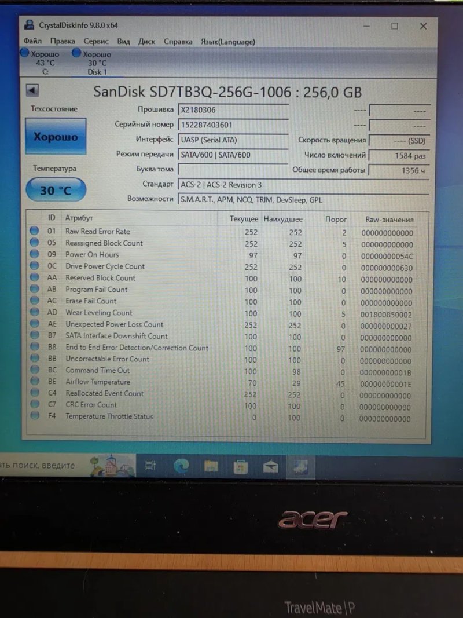Screen dimensions: 463x618
Task: Click status dot of Raw Read Error Rate
Action: click(x=34, y=231)
